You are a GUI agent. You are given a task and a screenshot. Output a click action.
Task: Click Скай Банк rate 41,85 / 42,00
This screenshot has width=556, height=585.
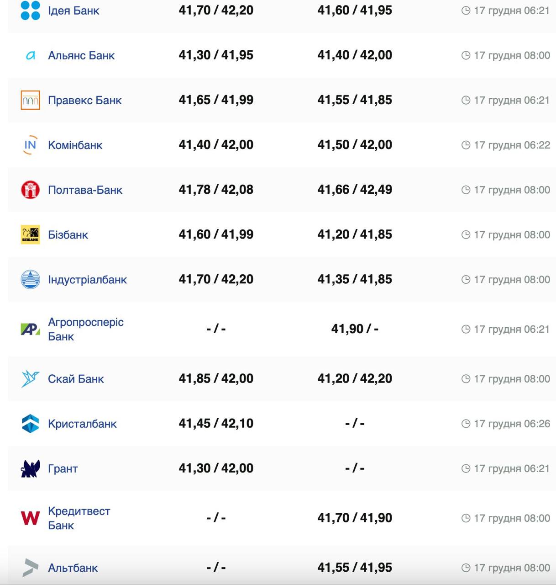coord(216,378)
